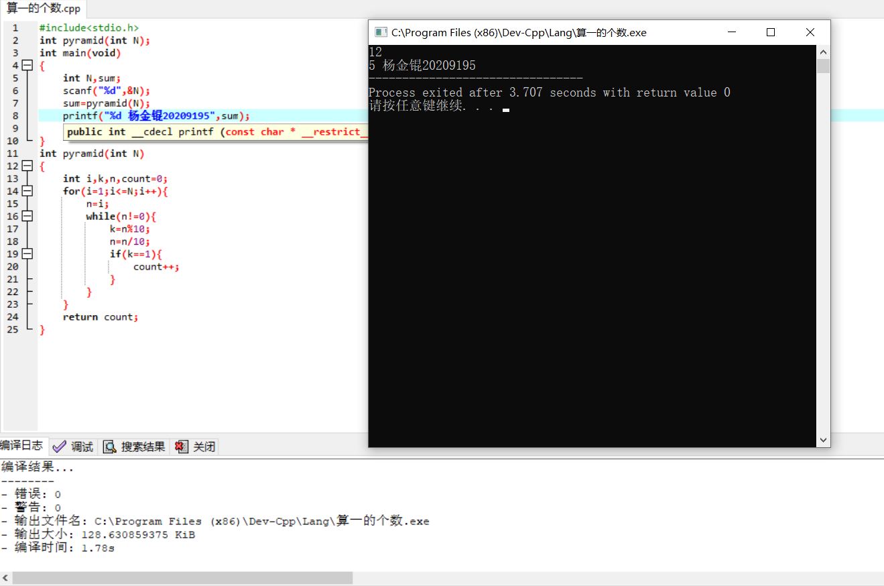
Task: Click the count++; statement
Action: click(x=156, y=267)
